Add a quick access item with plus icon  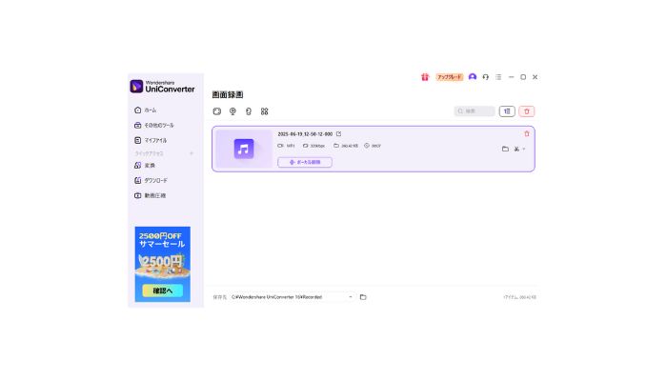point(192,153)
